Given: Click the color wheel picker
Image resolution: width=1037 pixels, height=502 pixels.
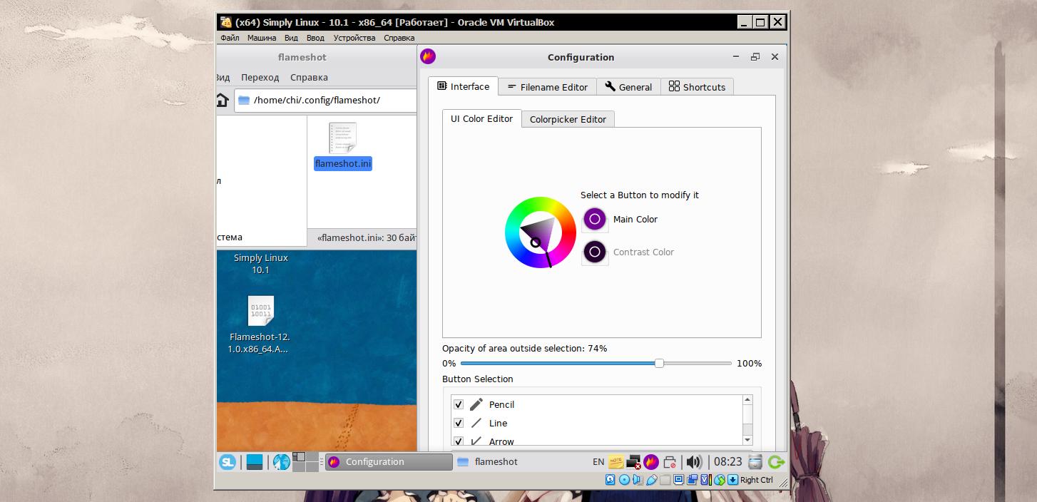Looking at the screenshot, I should coord(540,232).
